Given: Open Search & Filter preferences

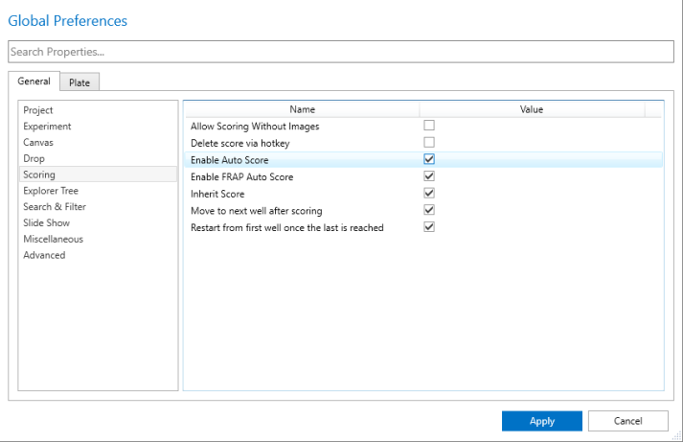Looking at the screenshot, I should click(98, 206).
